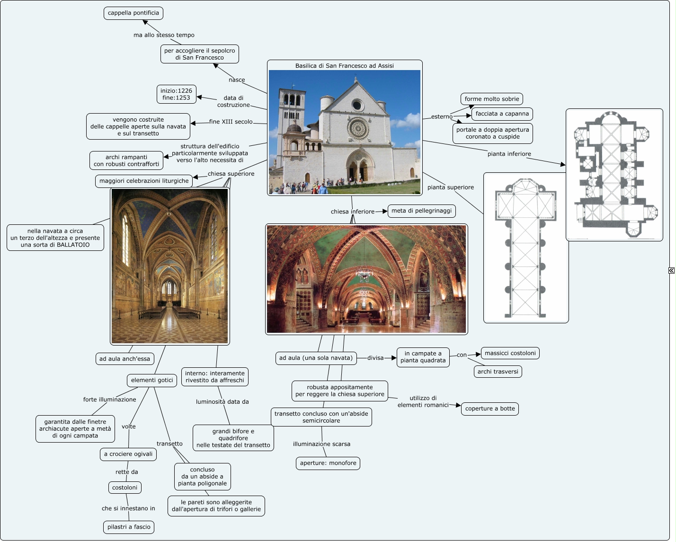
Task: Click the 'pianta inferiore' link label
Action: click(x=509, y=154)
